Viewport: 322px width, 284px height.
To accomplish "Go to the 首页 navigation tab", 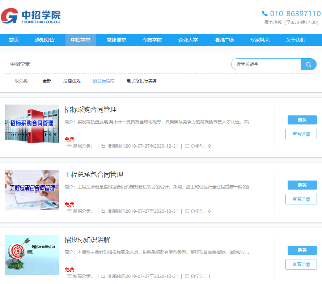I will click(14, 40).
